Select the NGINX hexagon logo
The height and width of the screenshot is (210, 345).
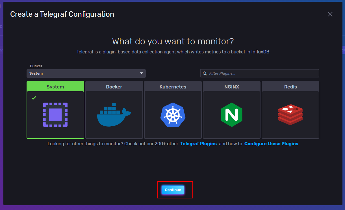point(232,115)
